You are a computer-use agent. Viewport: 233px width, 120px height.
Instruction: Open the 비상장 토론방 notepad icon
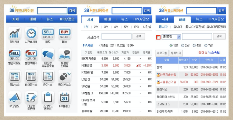pos(31,98)
